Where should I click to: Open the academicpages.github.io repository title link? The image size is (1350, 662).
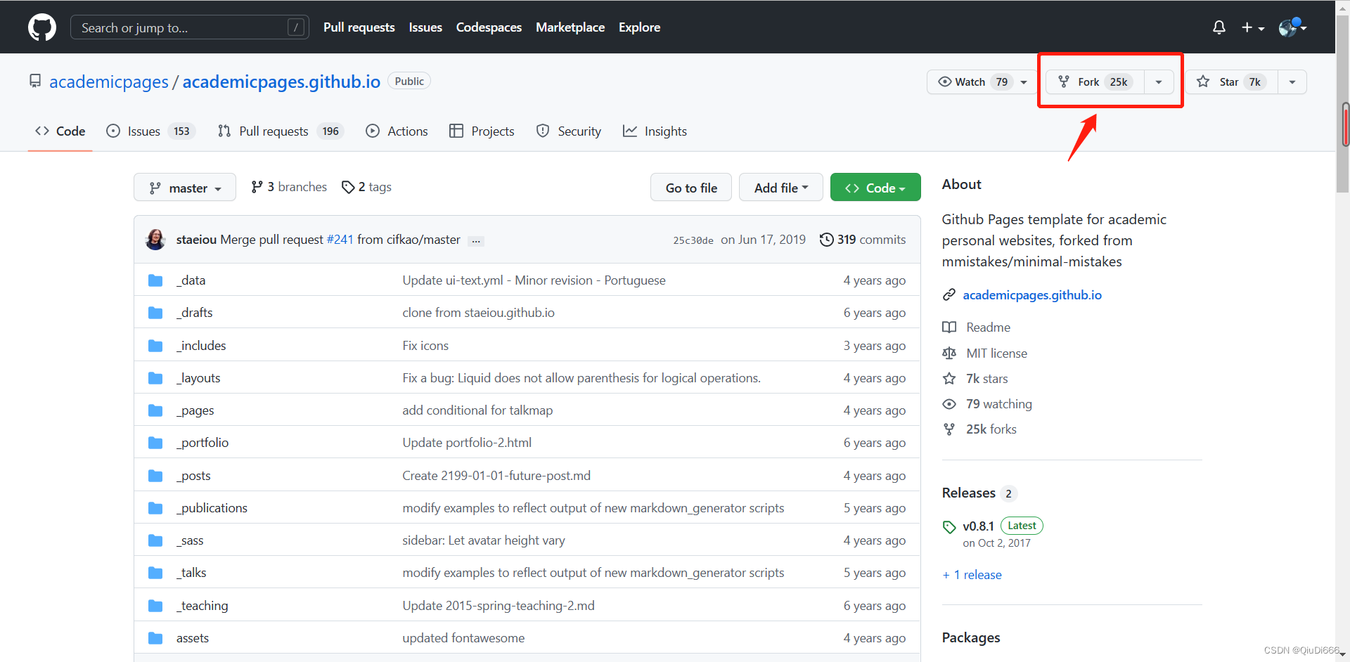281,82
